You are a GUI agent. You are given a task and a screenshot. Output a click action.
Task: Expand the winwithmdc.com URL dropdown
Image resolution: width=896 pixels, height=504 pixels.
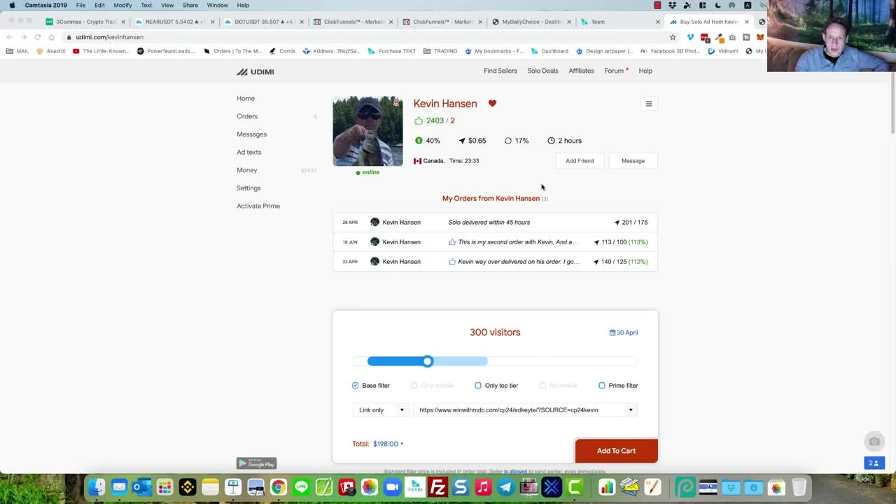630,410
